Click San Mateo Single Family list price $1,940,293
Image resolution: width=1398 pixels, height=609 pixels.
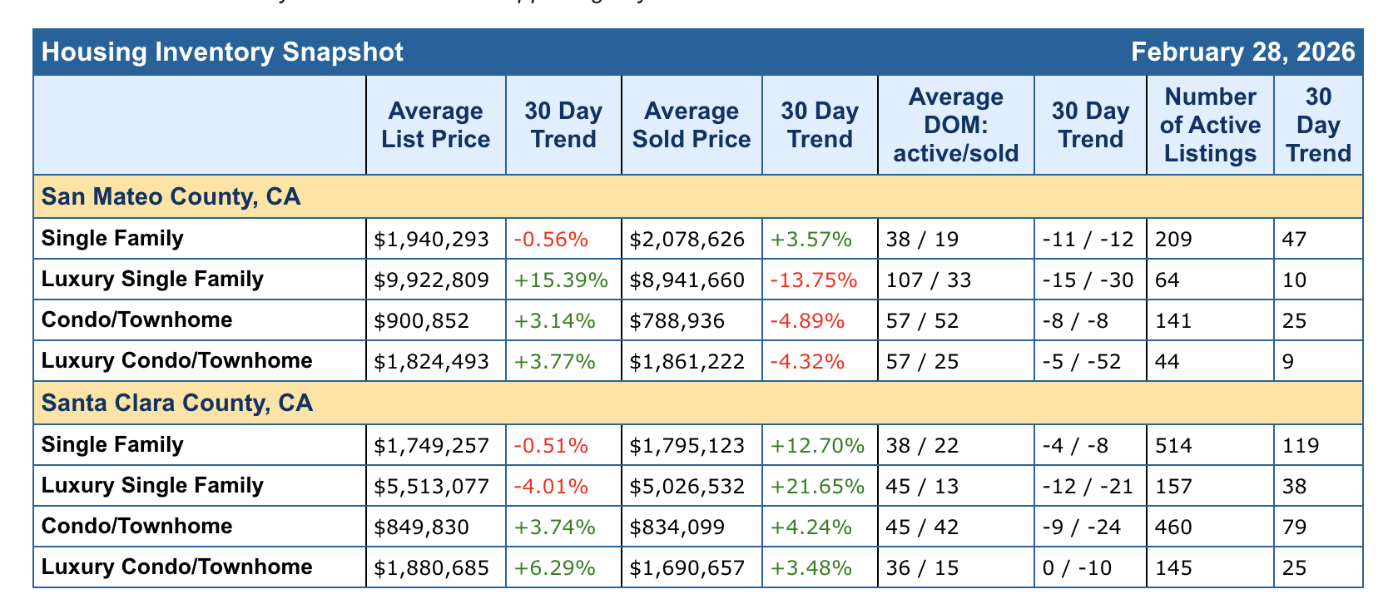pos(432,240)
